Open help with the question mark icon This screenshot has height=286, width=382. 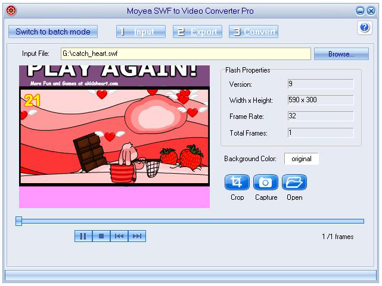(365, 27)
